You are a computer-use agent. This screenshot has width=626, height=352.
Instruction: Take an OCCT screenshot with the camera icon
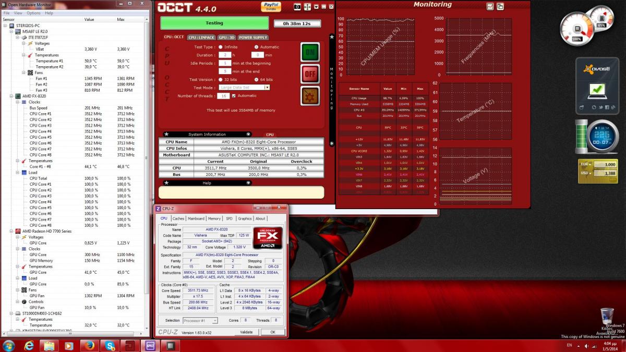(x=297, y=7)
